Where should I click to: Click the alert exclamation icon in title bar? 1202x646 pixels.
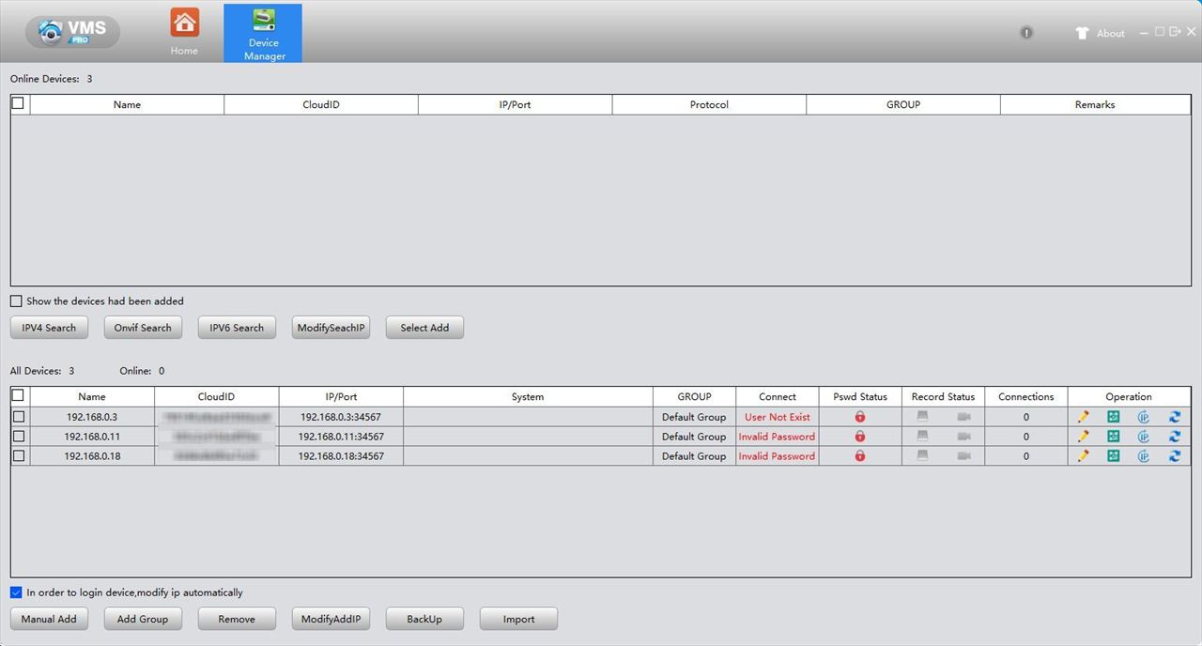[1026, 33]
